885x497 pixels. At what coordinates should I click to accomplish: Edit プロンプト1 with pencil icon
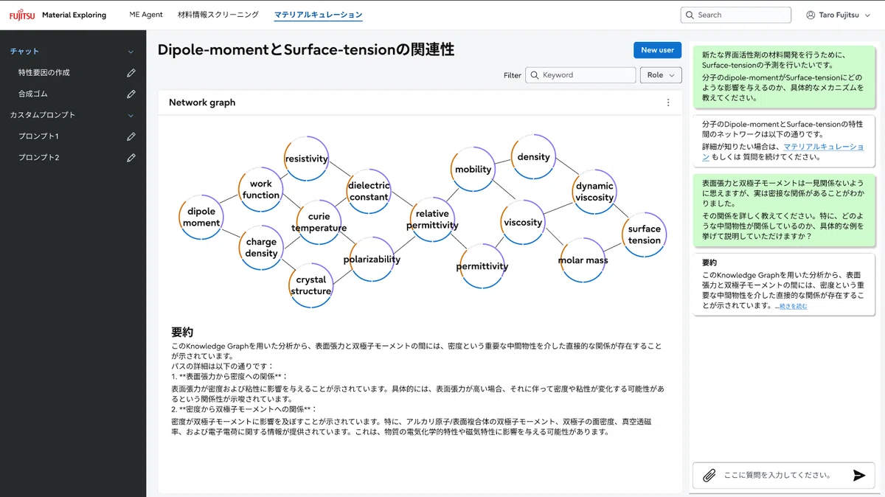tap(131, 136)
